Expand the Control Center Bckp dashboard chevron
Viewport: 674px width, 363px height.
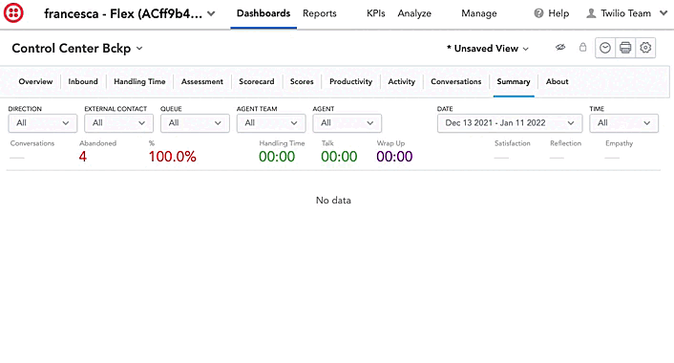pyautogui.click(x=139, y=49)
